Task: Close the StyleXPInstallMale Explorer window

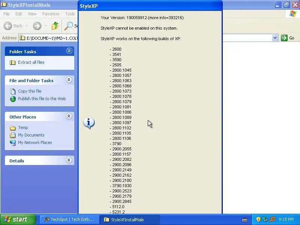Action: [295, 5]
